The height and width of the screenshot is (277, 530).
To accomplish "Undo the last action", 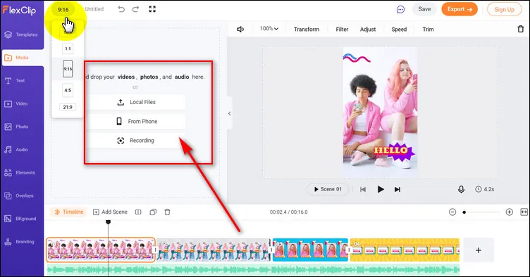I will (121, 9).
